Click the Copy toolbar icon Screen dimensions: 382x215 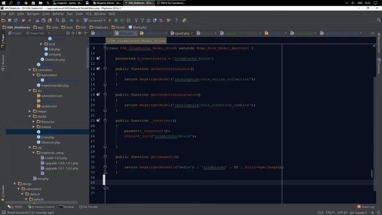[x=44, y=20]
